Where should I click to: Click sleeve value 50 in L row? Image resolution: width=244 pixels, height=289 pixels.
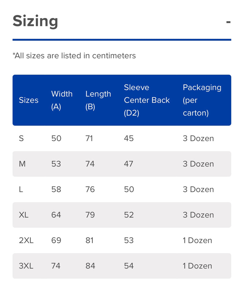click(x=129, y=189)
